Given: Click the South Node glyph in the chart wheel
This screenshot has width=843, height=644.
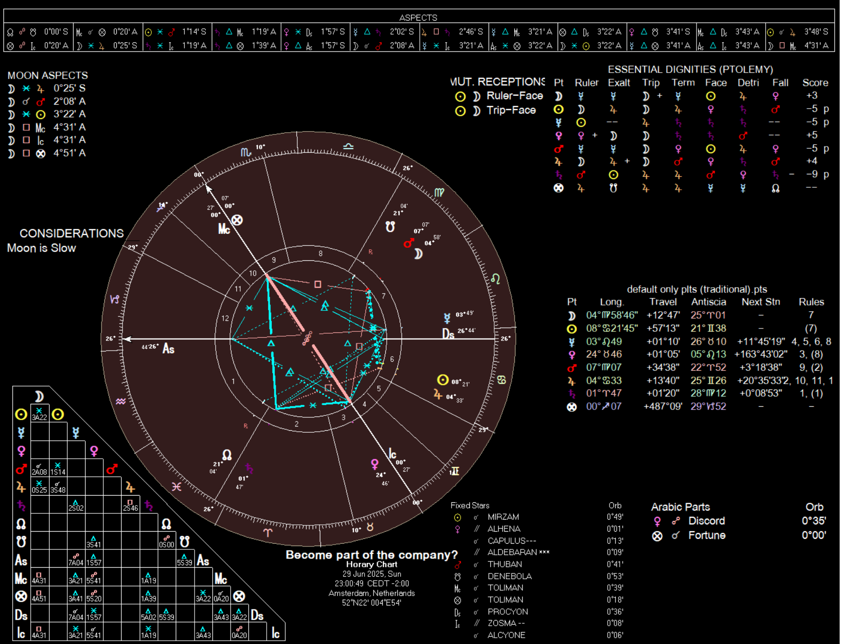Looking at the screenshot, I should (x=390, y=227).
